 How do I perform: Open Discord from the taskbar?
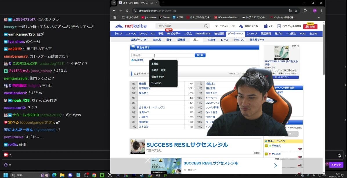(70, 175)
